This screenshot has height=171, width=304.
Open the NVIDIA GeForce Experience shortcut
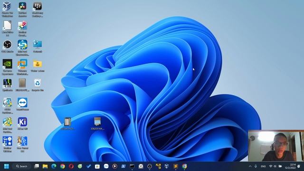8,67
